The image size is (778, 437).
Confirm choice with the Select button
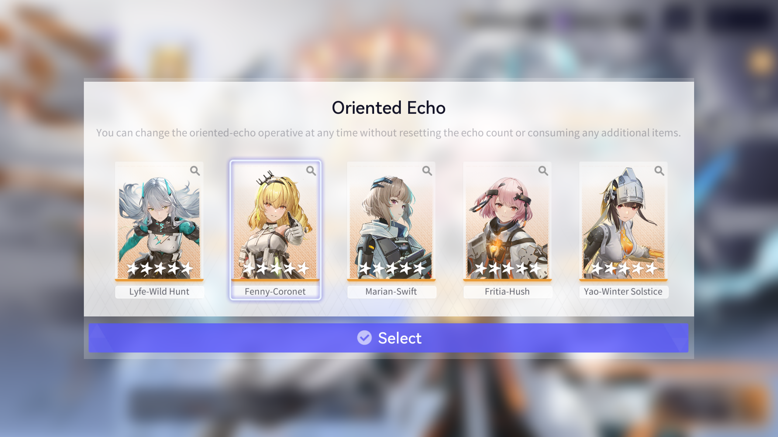pos(388,338)
